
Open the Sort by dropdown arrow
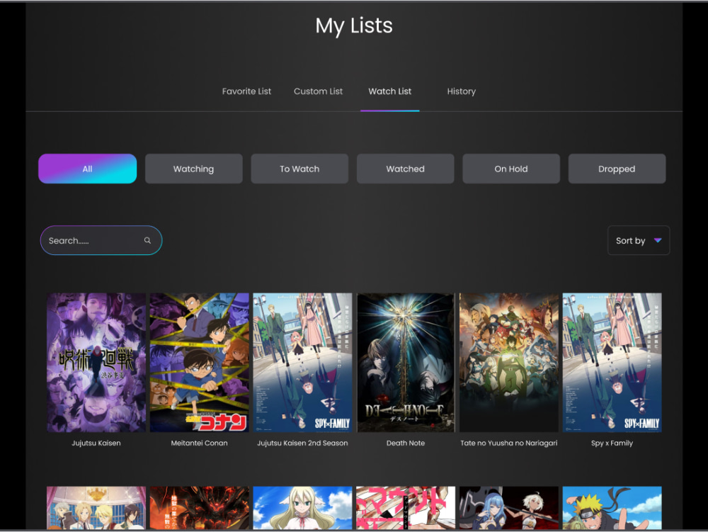pos(657,240)
